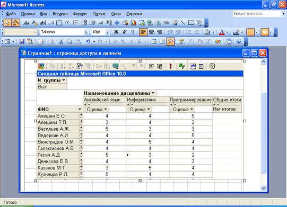Open the Справка menu
This screenshot has width=287, height=207.
pos(134,14)
